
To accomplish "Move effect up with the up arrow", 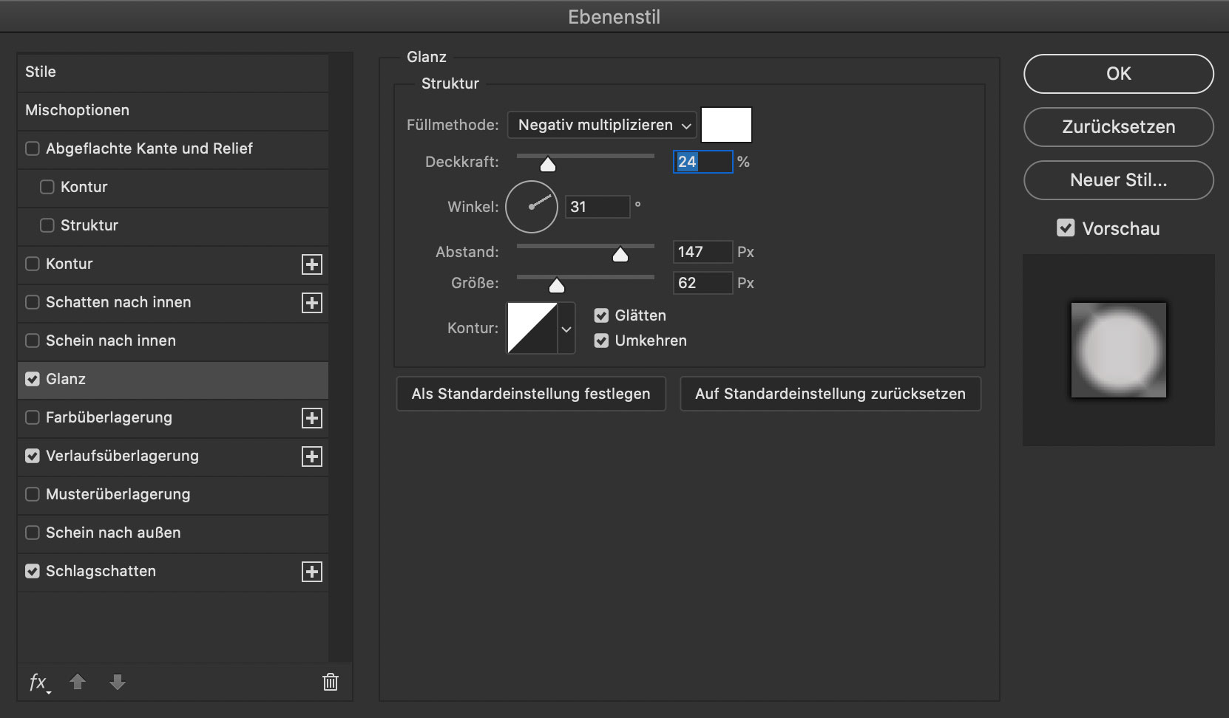I will click(78, 682).
